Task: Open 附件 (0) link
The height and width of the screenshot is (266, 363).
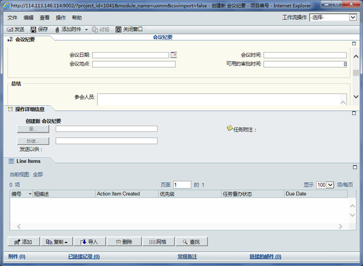Action: 17,256
